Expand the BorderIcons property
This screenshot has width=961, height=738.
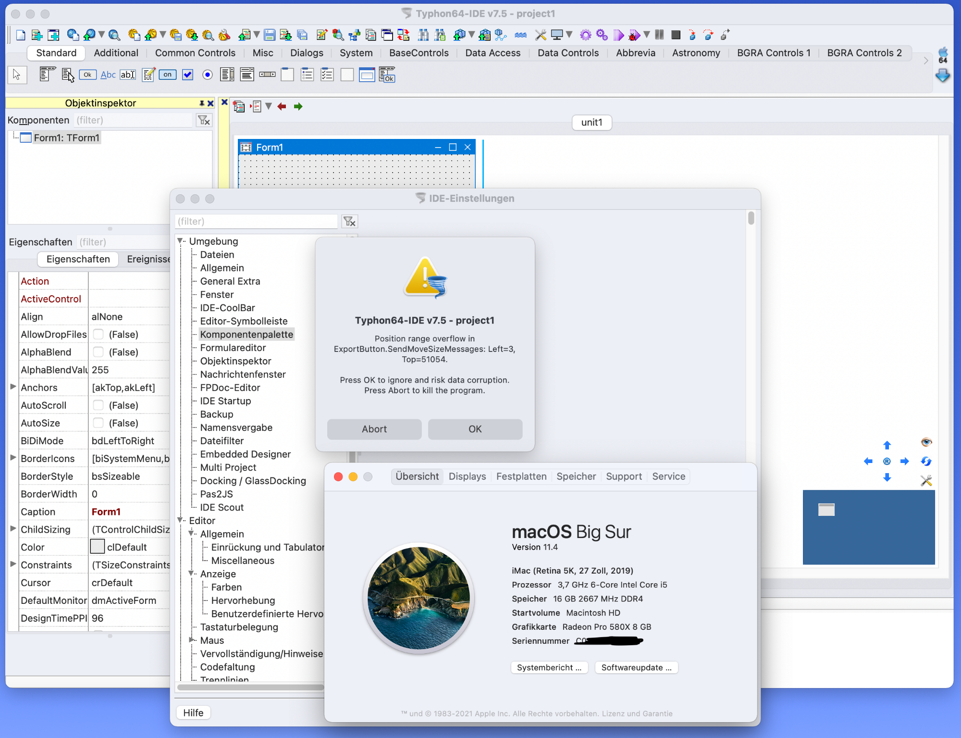[13, 458]
